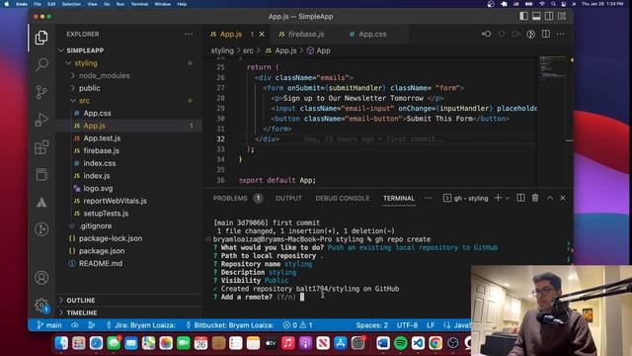Split the terminal
This screenshot has height=356, width=632.
[520, 198]
